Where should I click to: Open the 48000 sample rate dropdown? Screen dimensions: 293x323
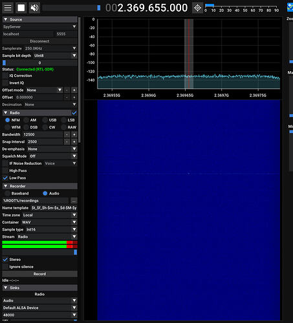click(x=39, y=315)
